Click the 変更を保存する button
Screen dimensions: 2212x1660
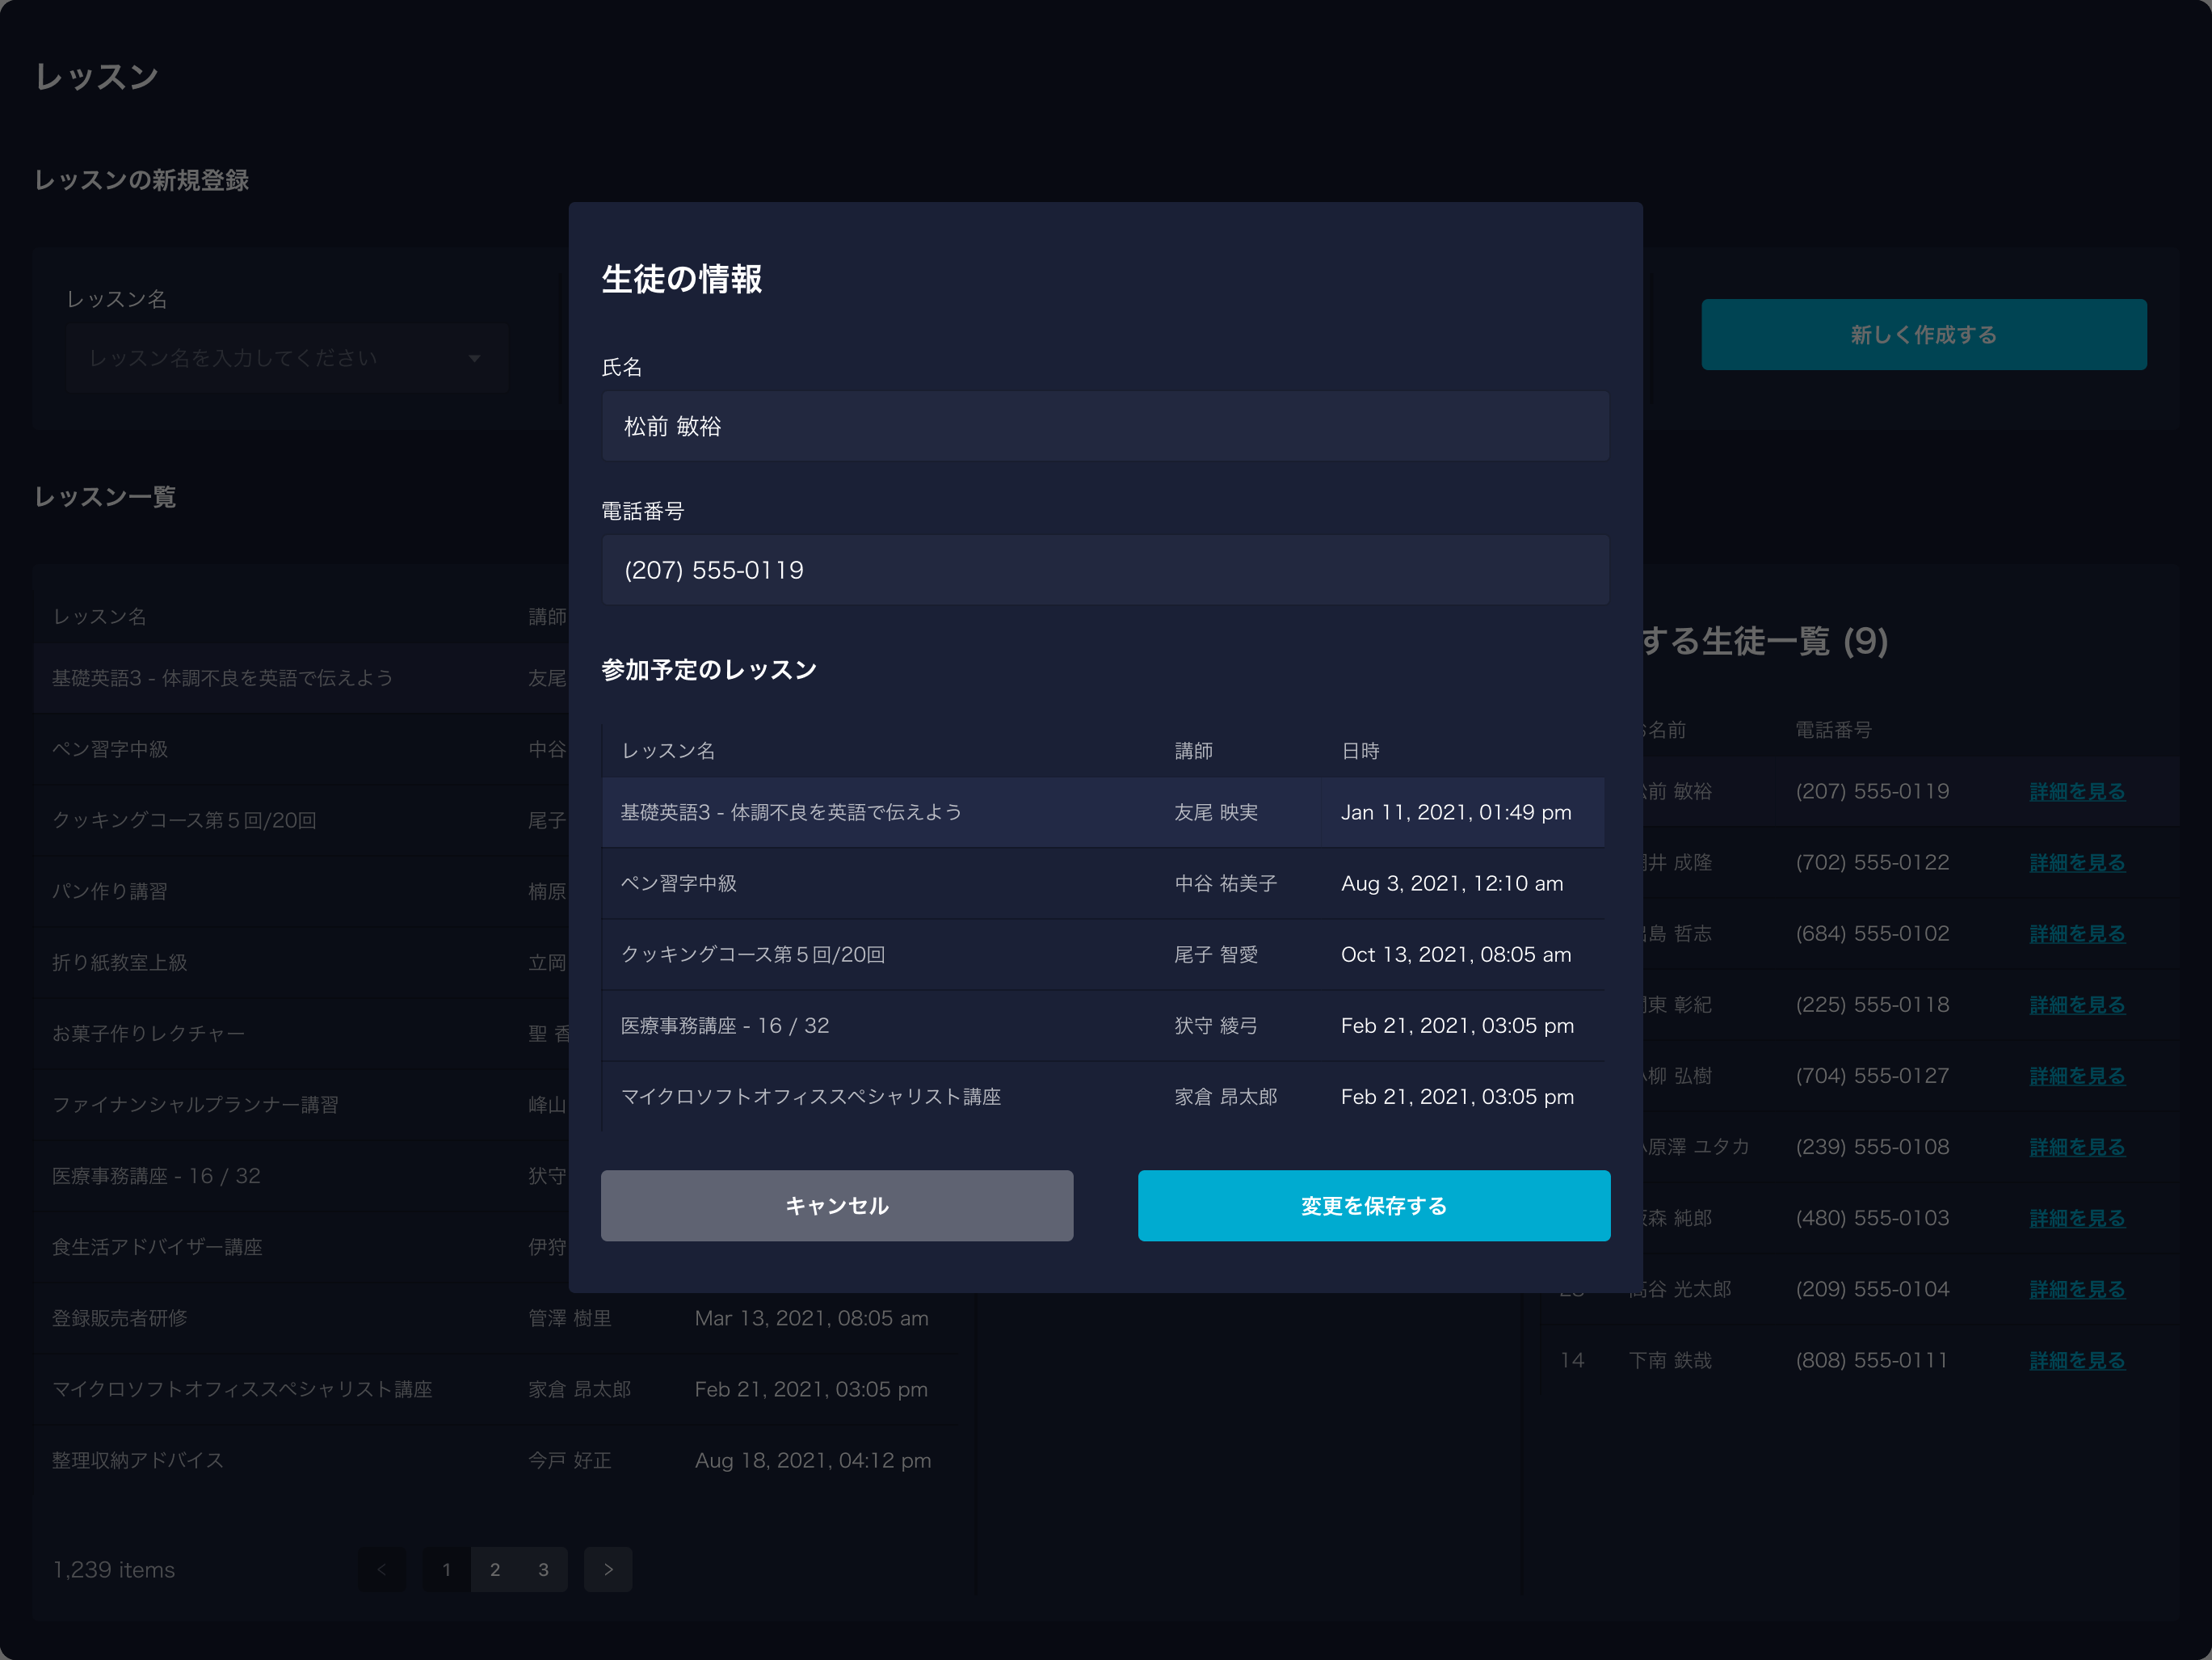[1373, 1206]
